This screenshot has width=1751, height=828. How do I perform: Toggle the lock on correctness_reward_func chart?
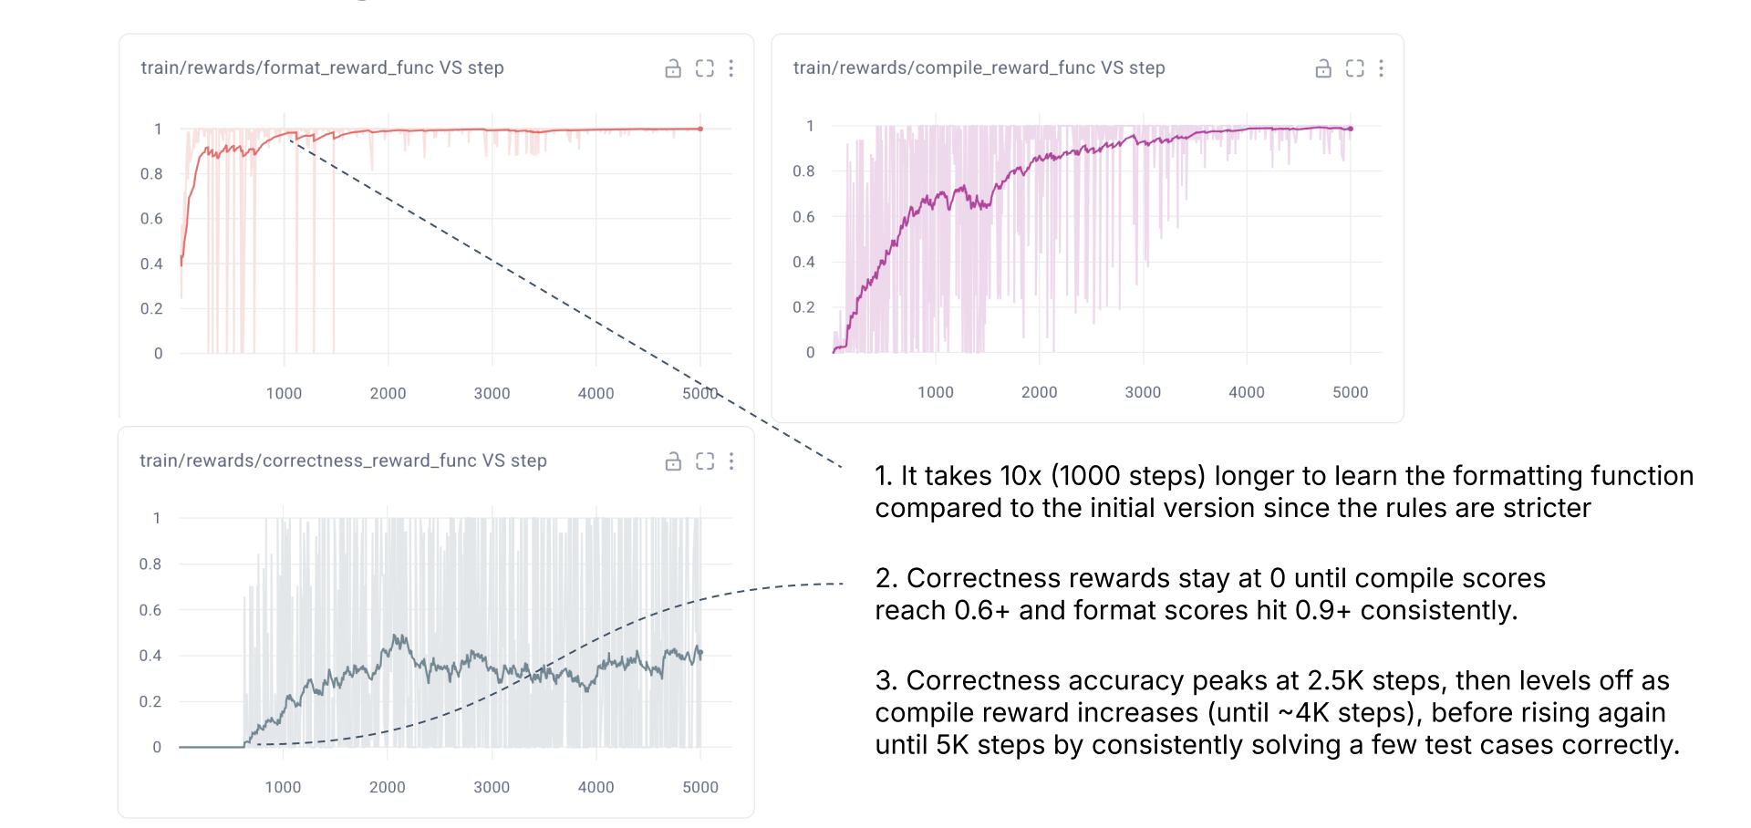pyautogui.click(x=673, y=461)
